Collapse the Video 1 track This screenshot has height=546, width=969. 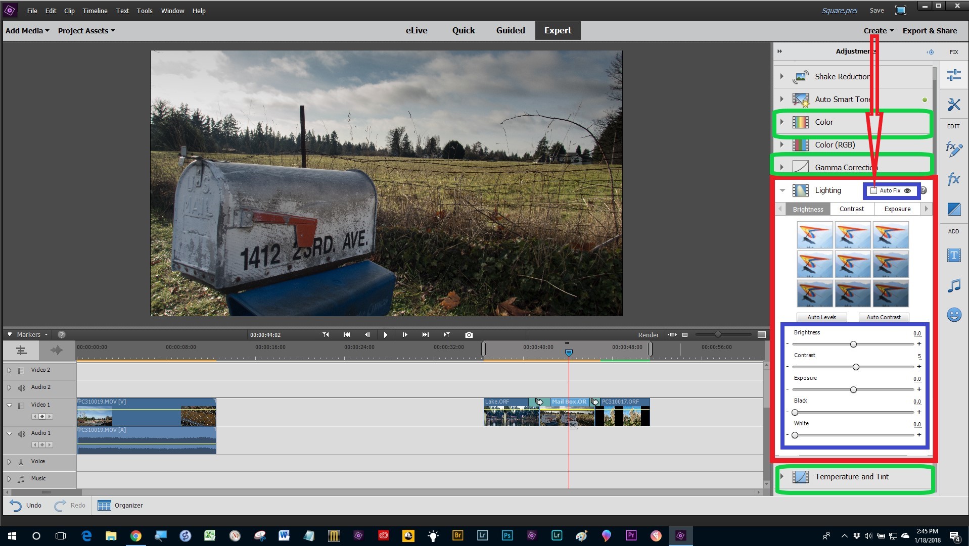coord(9,405)
